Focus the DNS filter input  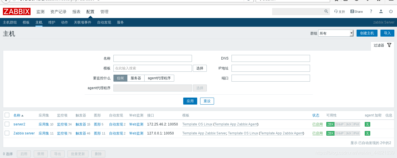(x=271, y=58)
